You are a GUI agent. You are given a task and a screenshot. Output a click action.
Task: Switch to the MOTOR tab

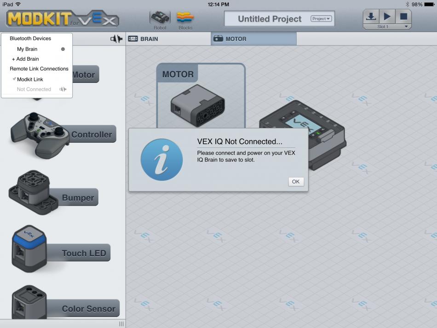253,39
